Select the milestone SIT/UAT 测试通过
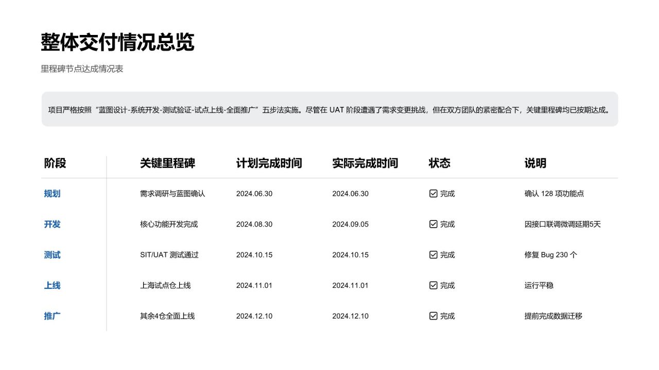 (x=169, y=255)
